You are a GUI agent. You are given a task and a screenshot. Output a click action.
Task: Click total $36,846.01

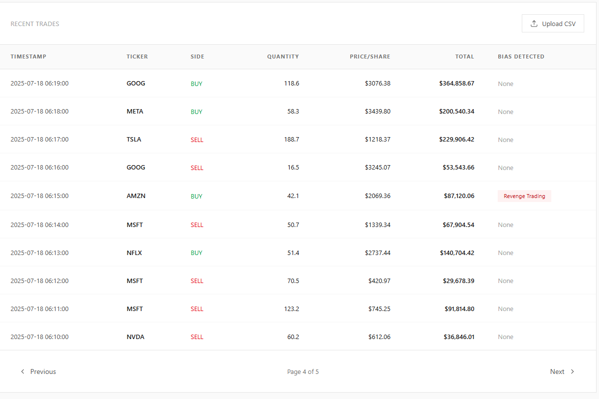458,337
